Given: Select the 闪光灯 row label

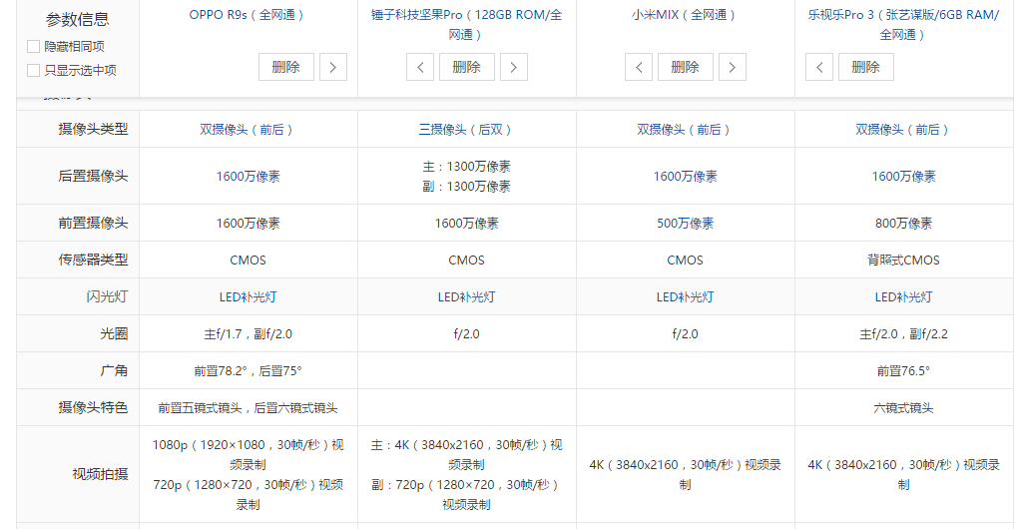Looking at the screenshot, I should (x=107, y=296).
